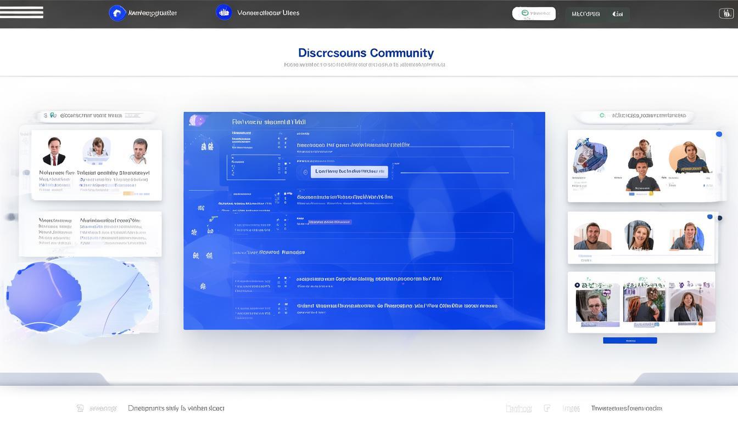Click the 'Imges' link in the footer
The height and width of the screenshot is (421, 738).
pyautogui.click(x=571, y=408)
